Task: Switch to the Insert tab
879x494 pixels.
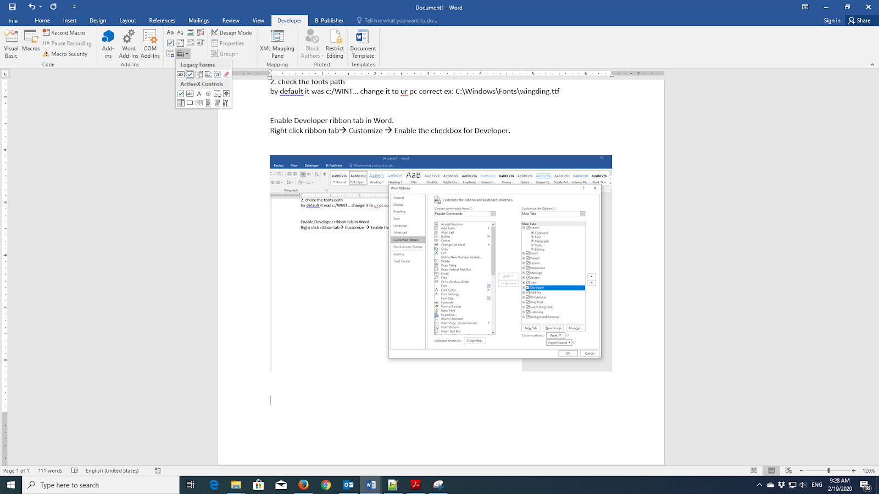Action: (x=70, y=20)
